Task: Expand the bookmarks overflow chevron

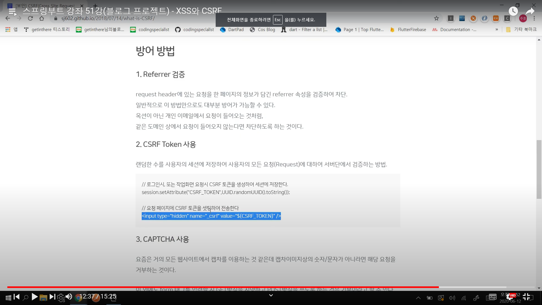Action: click(x=497, y=29)
